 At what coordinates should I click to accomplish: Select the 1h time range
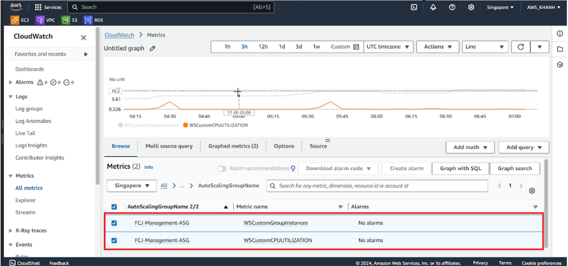tap(227, 47)
